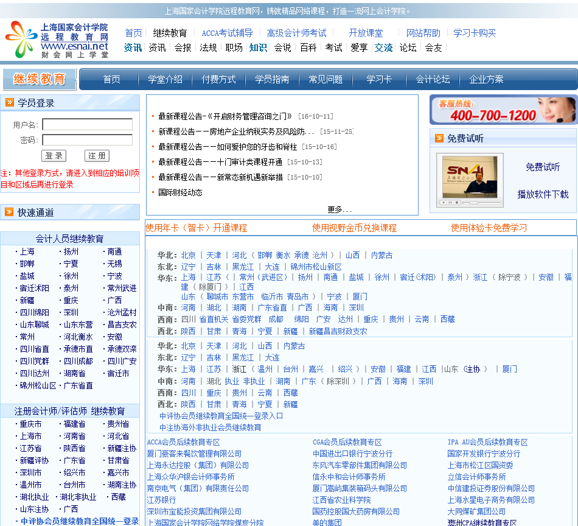This screenshot has width=578, height=526.
Task: Open the free trial video thumbnail
Action: point(470,180)
